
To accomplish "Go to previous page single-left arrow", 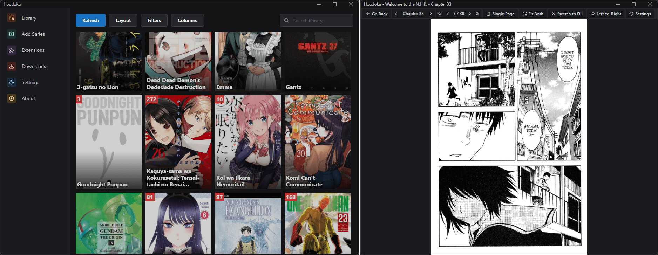I will coord(448,14).
